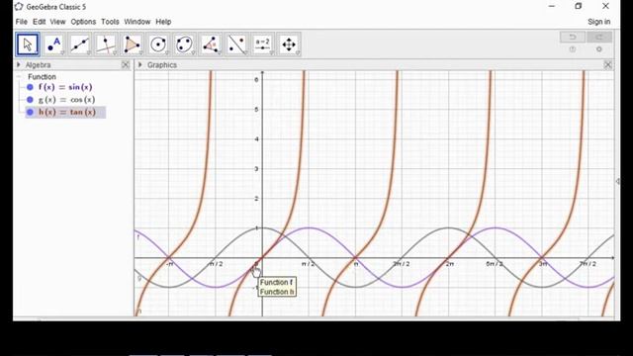The height and width of the screenshot is (356, 633).
Task: Open the Slider tool dropdown arrow
Action: 272,52
